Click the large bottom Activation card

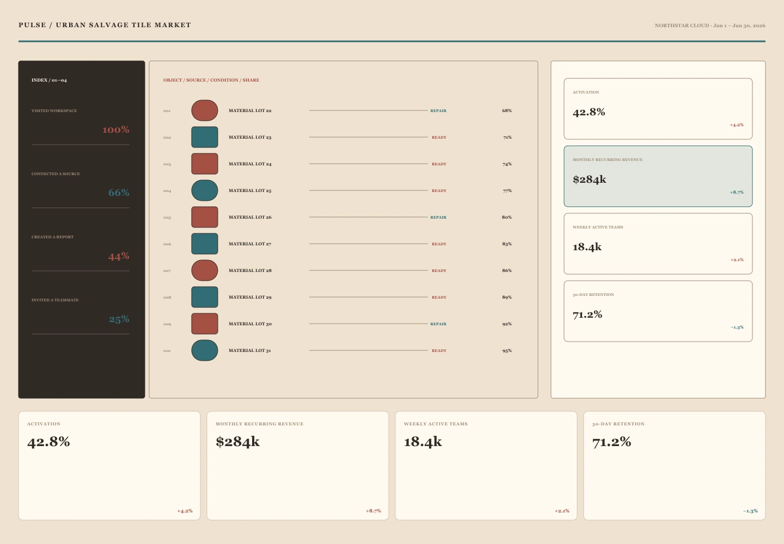(109, 466)
